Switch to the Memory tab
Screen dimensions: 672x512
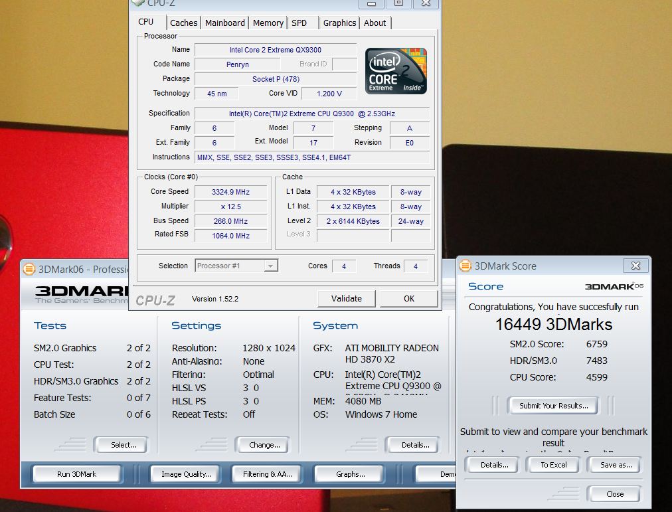[x=268, y=23]
